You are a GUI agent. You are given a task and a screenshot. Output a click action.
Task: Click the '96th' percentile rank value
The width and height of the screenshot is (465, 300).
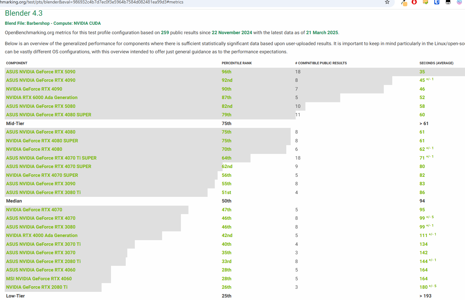[x=226, y=72]
